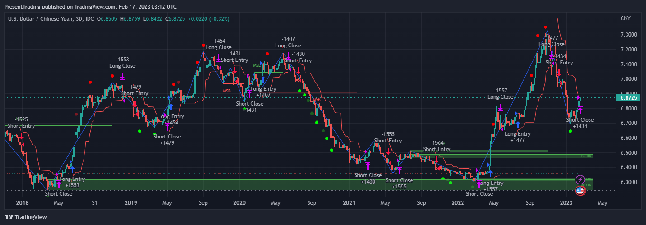Click the 6.3000 price axis label
This screenshot has height=225, width=646.
tap(629, 182)
